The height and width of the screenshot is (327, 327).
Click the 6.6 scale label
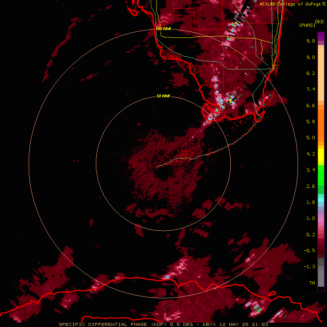coord(311,105)
